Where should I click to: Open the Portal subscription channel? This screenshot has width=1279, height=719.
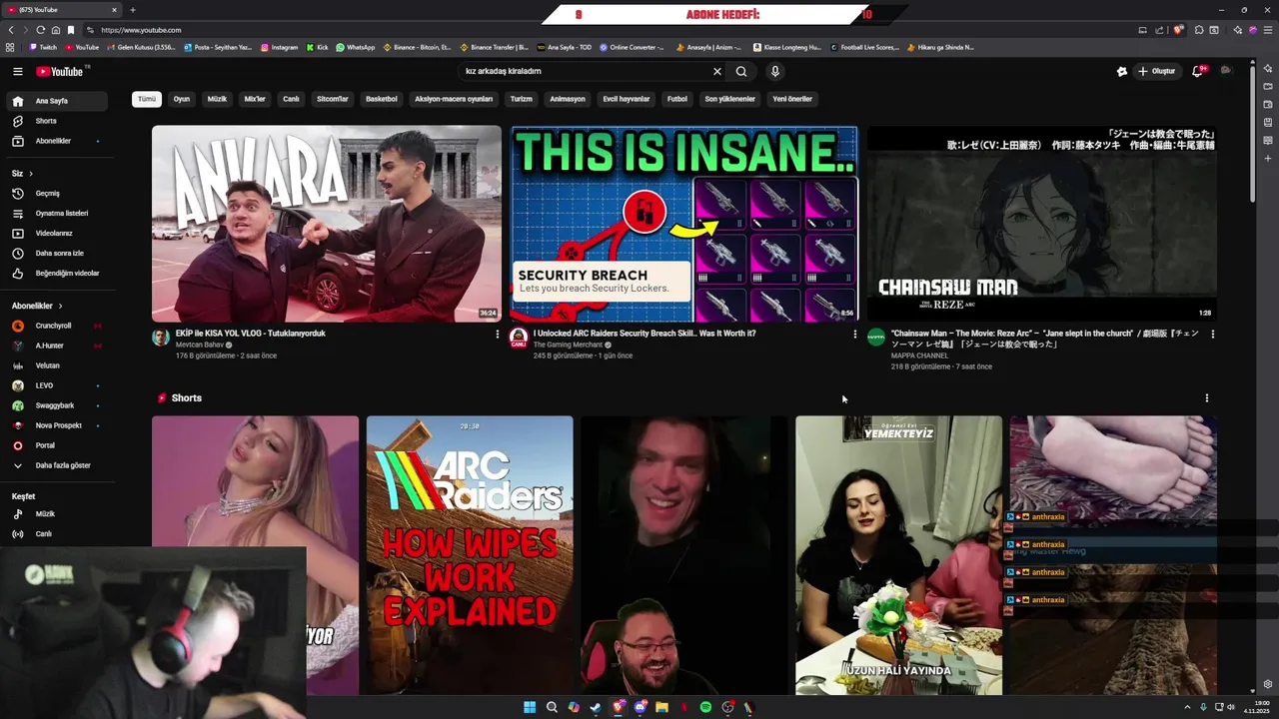tap(56, 445)
